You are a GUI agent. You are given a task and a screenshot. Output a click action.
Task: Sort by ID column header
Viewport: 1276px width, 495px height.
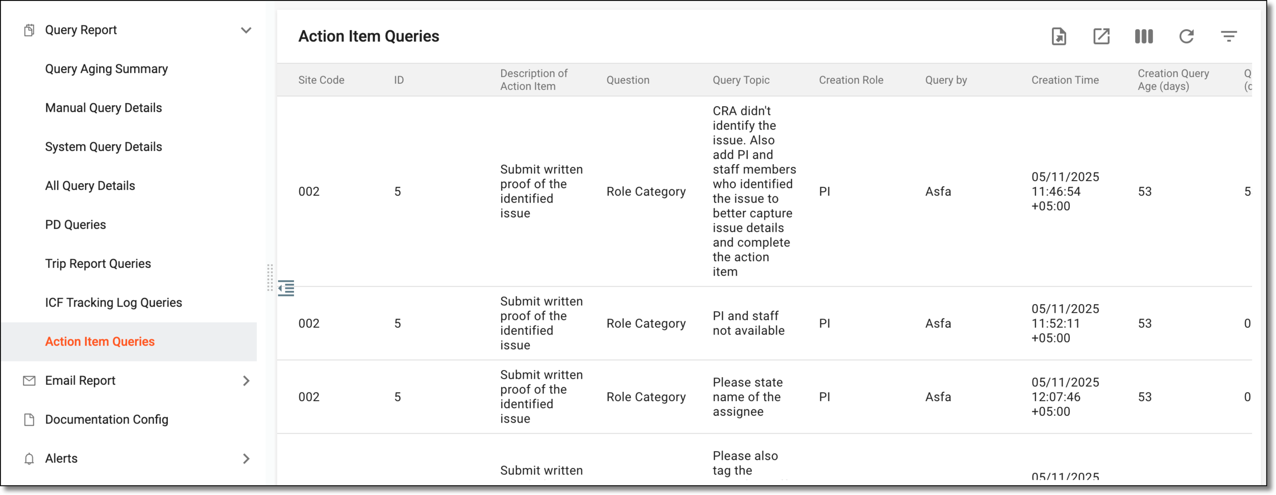[x=399, y=80]
